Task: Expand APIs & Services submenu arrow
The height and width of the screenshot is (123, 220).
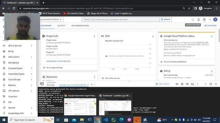Action: point(32,46)
